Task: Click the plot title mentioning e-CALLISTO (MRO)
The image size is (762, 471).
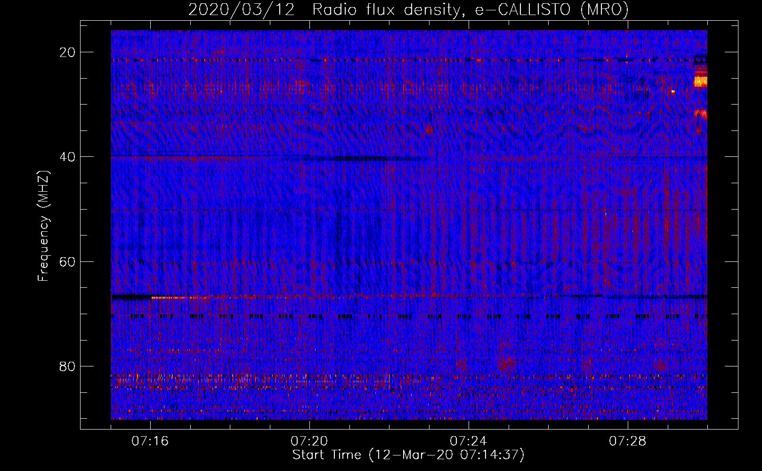Action: click(x=408, y=9)
